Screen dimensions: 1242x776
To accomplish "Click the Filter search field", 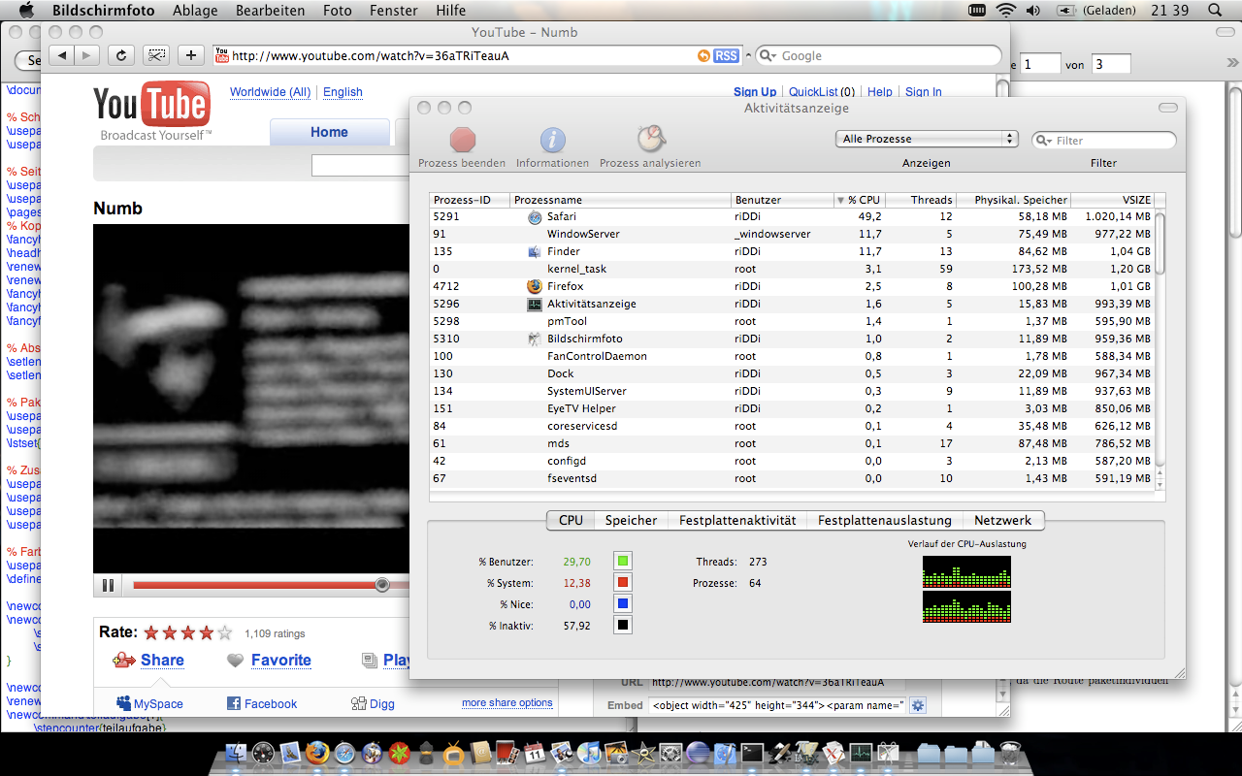I will tap(1104, 141).
